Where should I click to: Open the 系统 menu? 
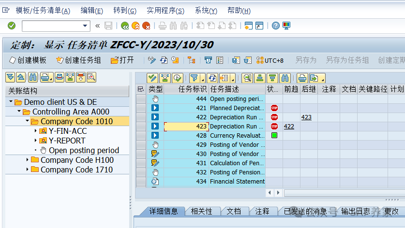coord(206,11)
